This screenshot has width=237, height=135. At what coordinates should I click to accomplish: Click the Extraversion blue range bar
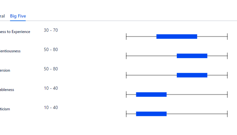click(x=192, y=75)
